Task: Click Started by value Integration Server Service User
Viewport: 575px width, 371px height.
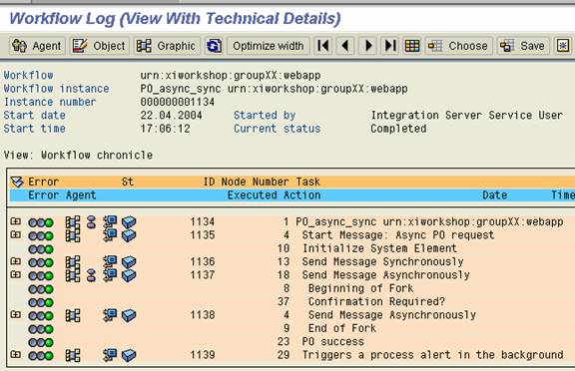Action: (x=466, y=115)
